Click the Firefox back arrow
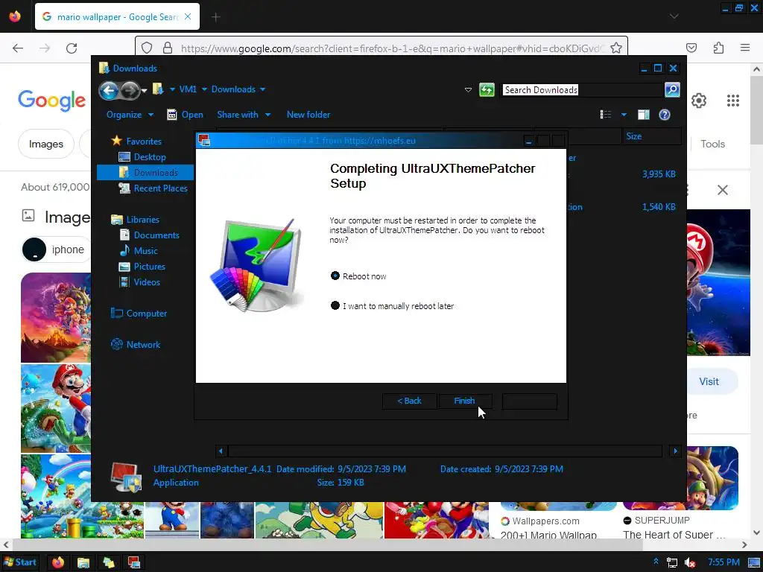 click(x=18, y=48)
